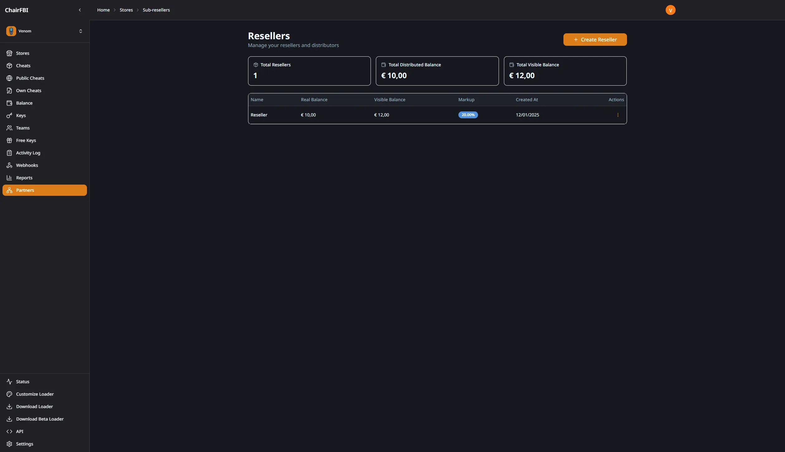The image size is (785, 452).
Task: Click the Public Cheats globe icon
Action: [10, 78]
